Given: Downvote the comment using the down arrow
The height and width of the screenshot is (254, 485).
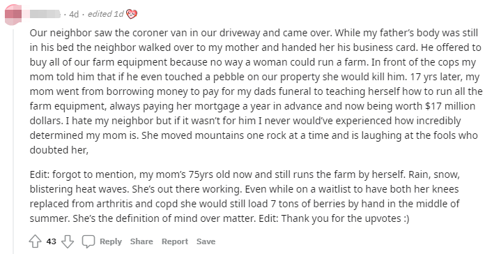Looking at the screenshot, I should pyautogui.click(x=68, y=241).
